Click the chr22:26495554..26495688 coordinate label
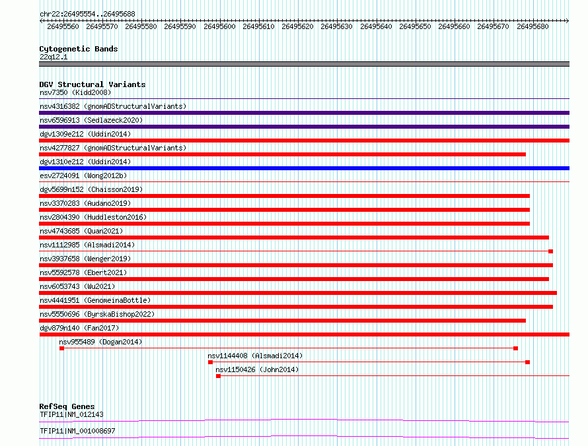 pyautogui.click(x=87, y=14)
